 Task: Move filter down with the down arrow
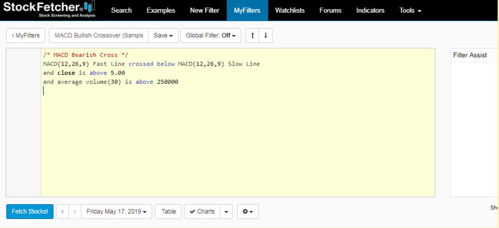[x=266, y=36]
